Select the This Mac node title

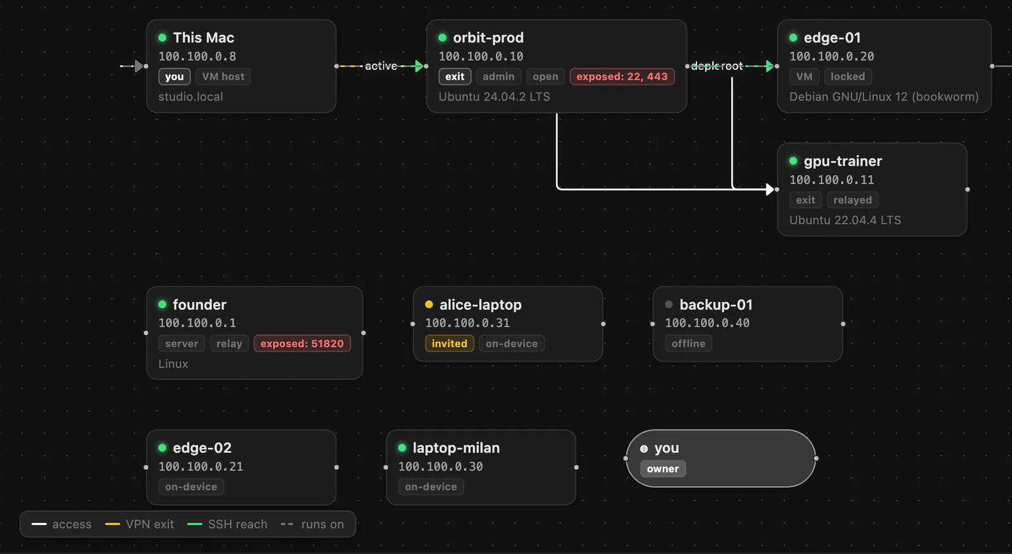[203, 38]
